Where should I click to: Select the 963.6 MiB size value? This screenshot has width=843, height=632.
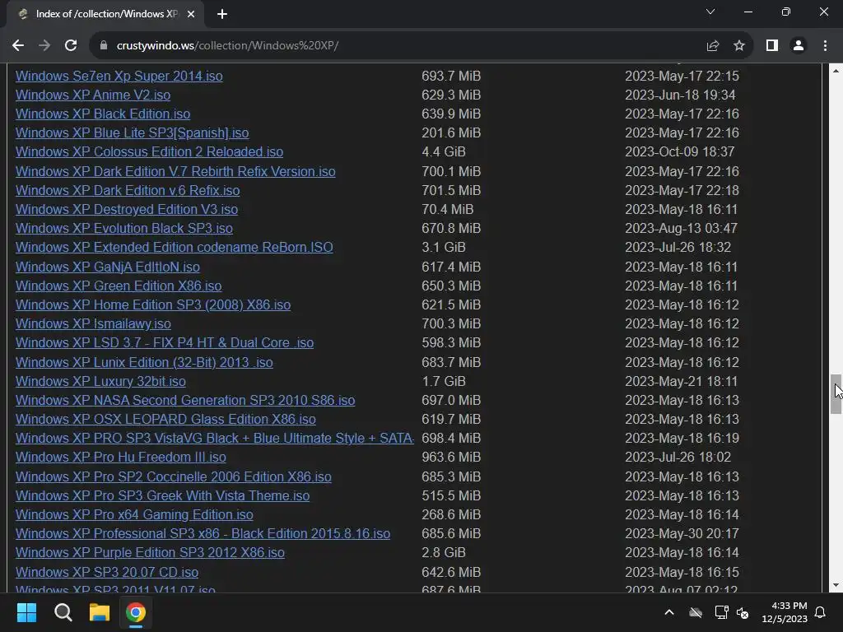(451, 458)
